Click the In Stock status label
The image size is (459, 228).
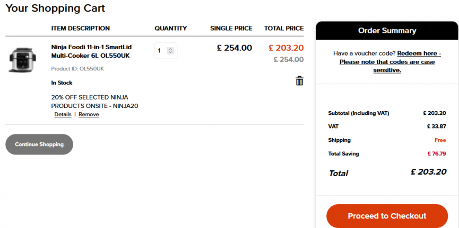pyautogui.click(x=62, y=83)
